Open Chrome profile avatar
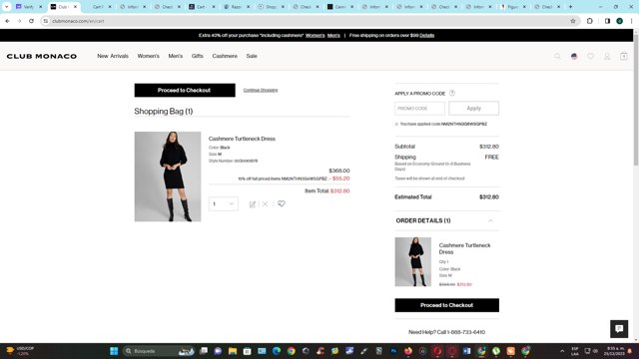Image resolution: width=639 pixels, height=359 pixels. (x=619, y=21)
